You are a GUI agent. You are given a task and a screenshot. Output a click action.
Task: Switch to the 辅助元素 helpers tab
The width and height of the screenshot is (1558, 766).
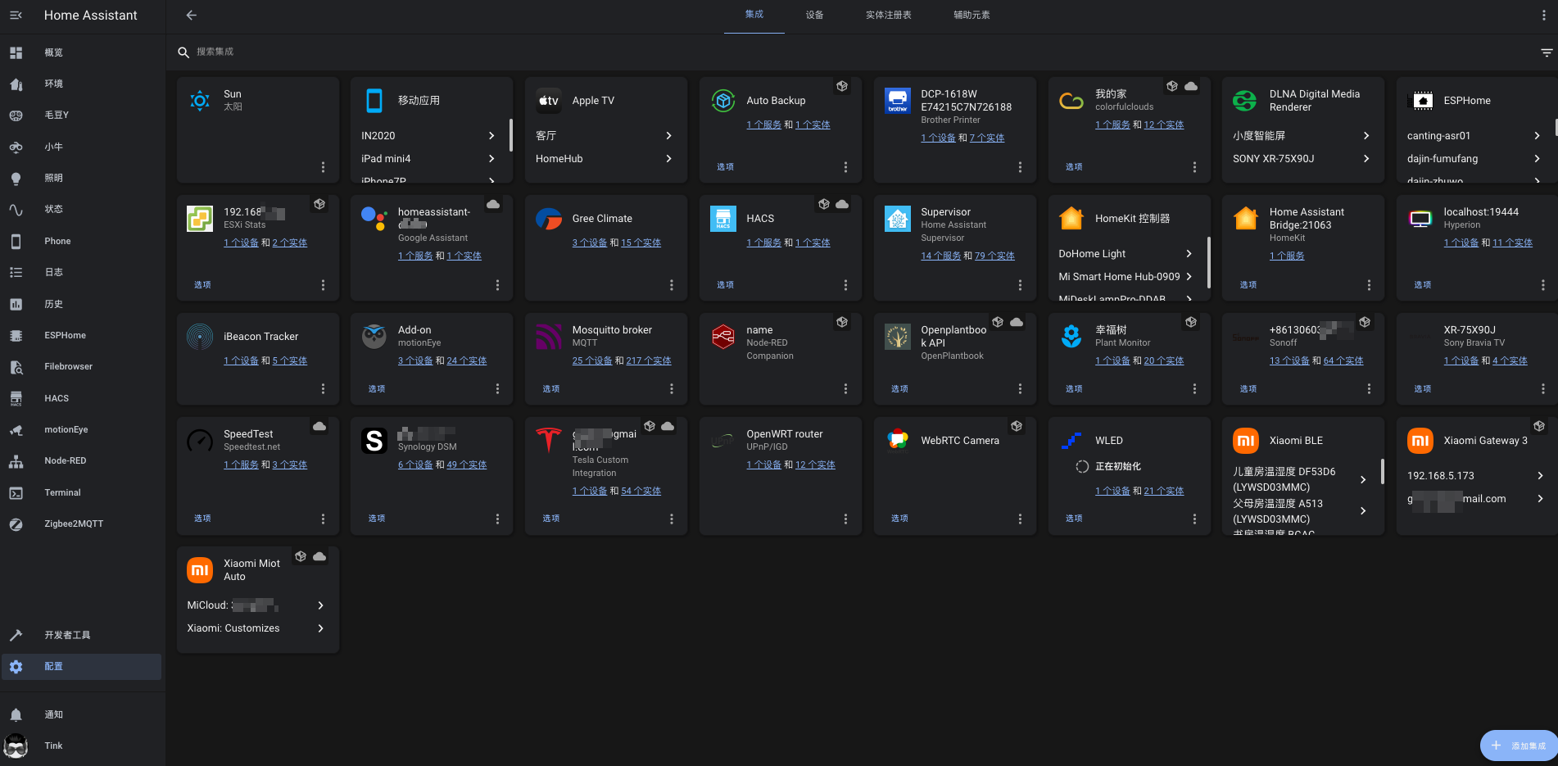(x=971, y=15)
